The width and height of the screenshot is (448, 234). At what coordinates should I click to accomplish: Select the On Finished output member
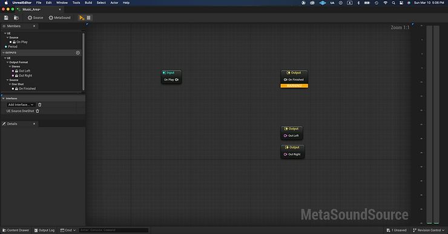click(27, 89)
